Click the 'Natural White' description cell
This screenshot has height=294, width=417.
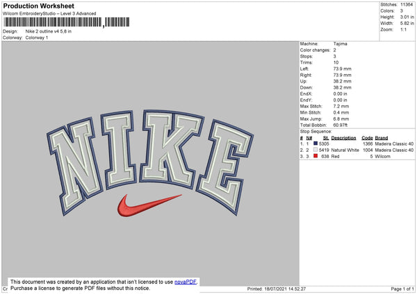[345, 150]
